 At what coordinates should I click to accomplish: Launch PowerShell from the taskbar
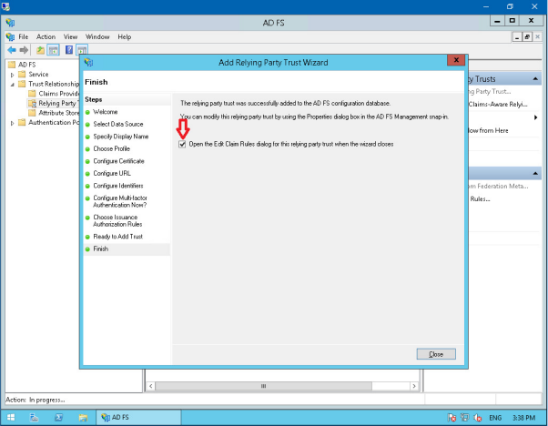coord(58,417)
